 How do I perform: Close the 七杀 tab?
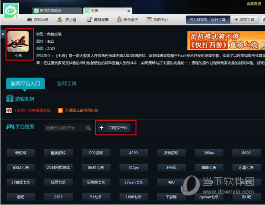pos(129,11)
